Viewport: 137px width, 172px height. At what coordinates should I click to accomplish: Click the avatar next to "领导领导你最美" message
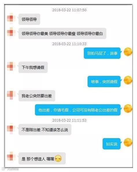coord(11,32)
